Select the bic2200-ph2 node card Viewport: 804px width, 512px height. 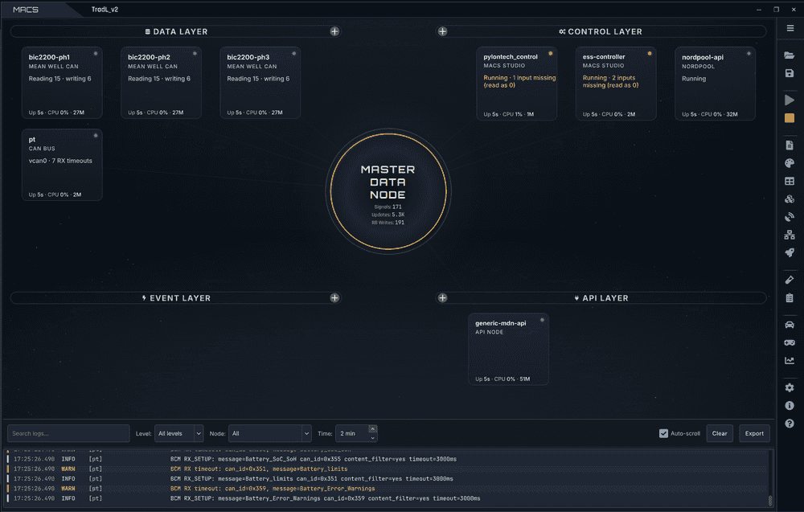pyautogui.click(x=161, y=83)
